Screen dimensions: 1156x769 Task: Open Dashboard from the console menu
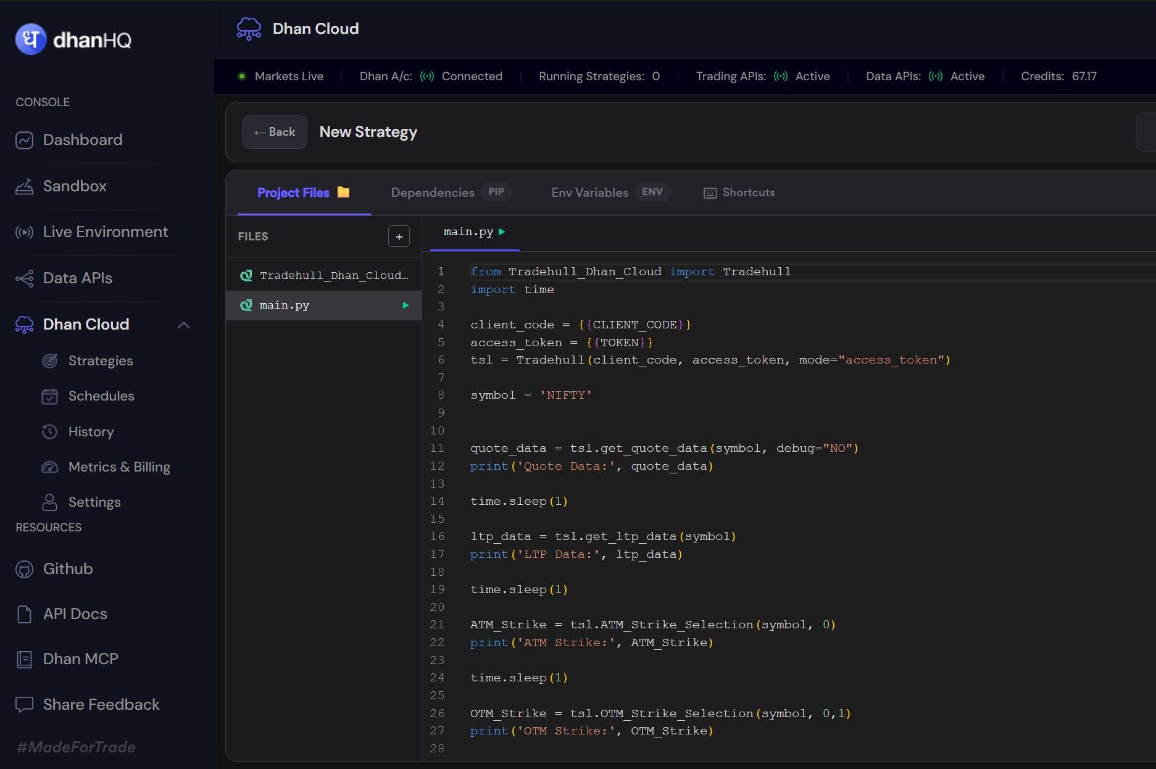(x=83, y=140)
